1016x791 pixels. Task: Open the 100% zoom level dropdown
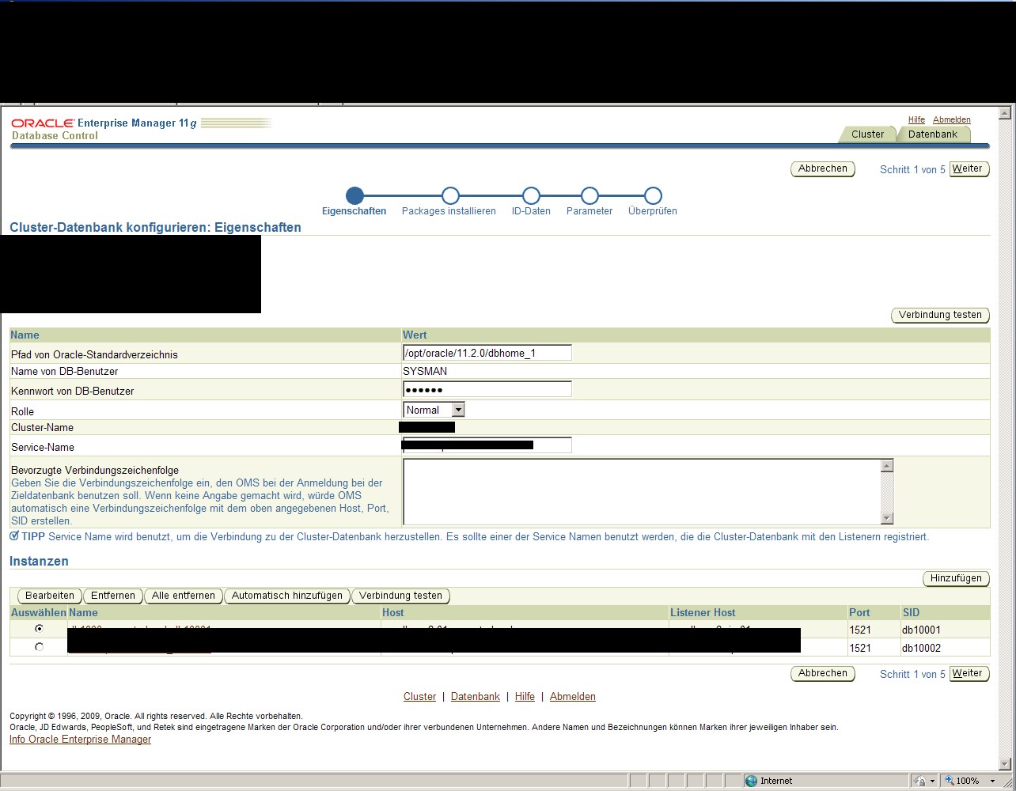click(992, 781)
